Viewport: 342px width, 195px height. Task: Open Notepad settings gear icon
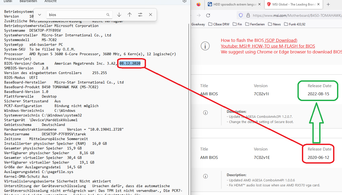(x=184, y=1)
